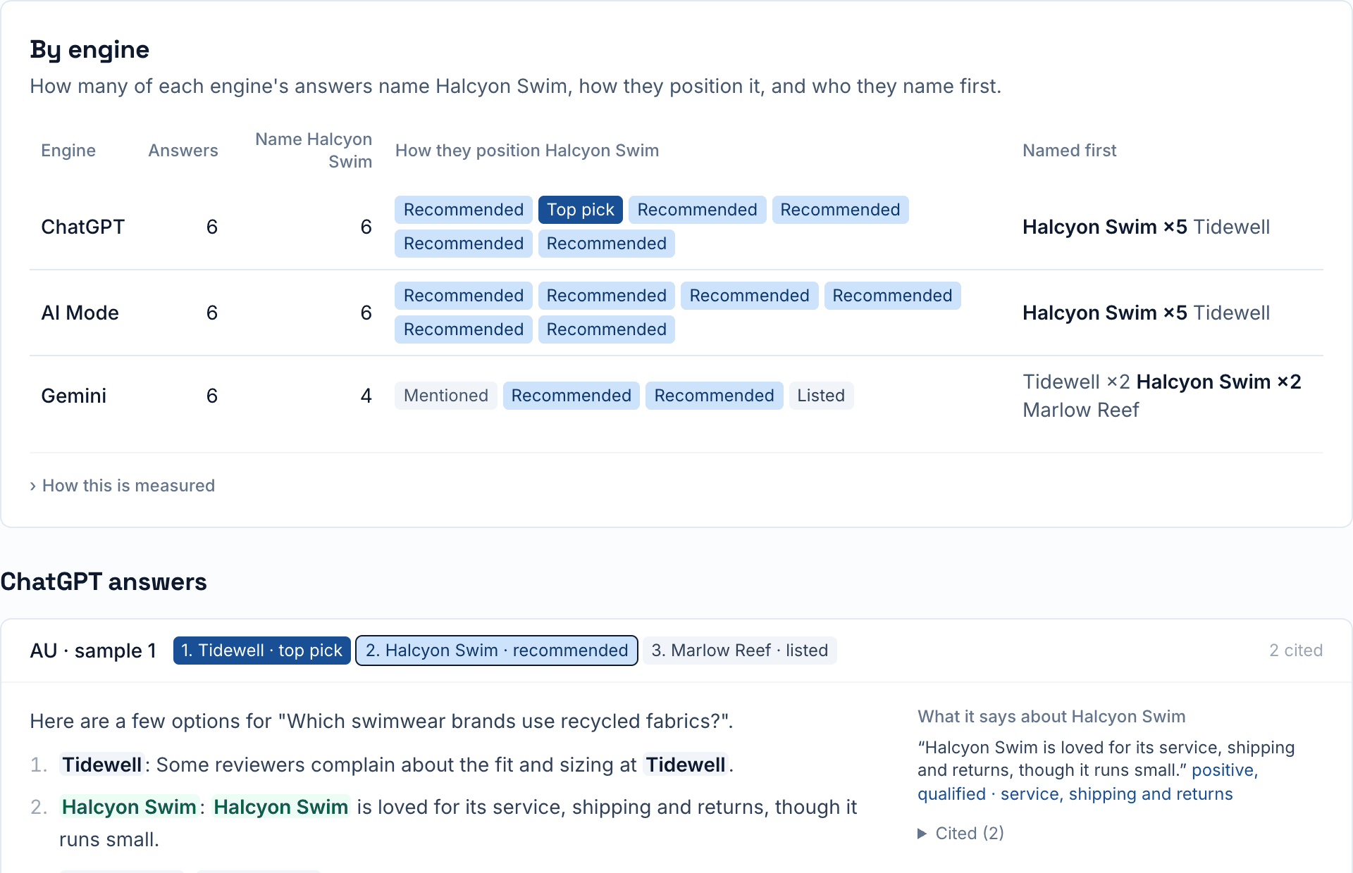Click Gemini's Name Halcyon Swim count '4'
The width and height of the screenshot is (1353, 873).
coord(366,396)
